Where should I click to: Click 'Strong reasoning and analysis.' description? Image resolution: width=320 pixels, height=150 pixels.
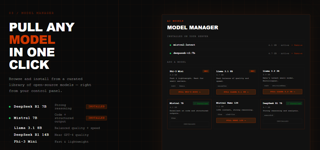pyautogui.click(x=281, y=111)
